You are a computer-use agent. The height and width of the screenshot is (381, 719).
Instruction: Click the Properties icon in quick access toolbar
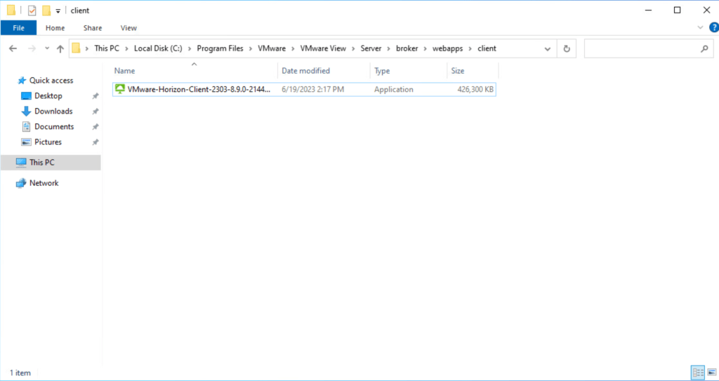(32, 11)
